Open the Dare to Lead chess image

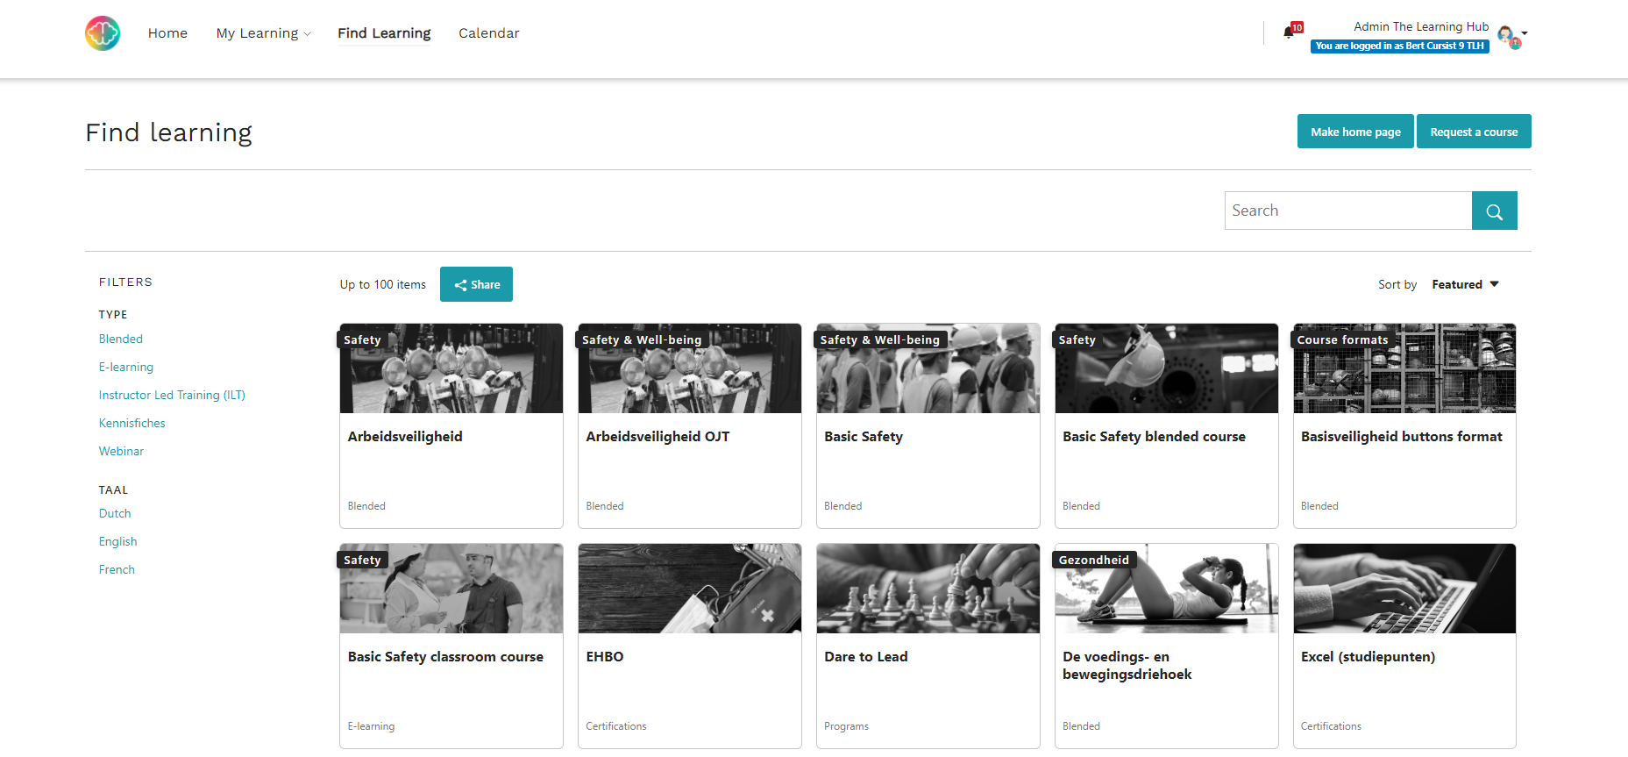[928, 589]
